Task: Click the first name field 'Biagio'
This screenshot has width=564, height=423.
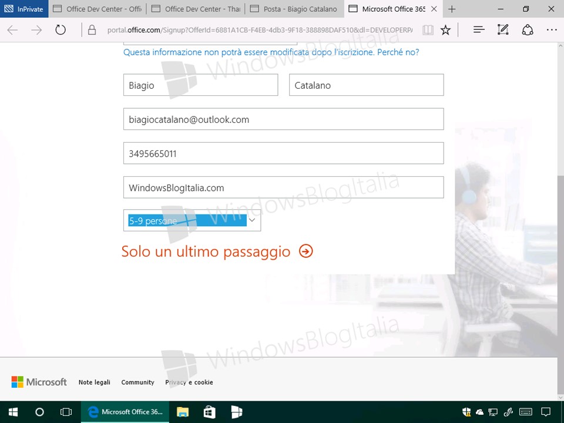Action: [x=201, y=85]
